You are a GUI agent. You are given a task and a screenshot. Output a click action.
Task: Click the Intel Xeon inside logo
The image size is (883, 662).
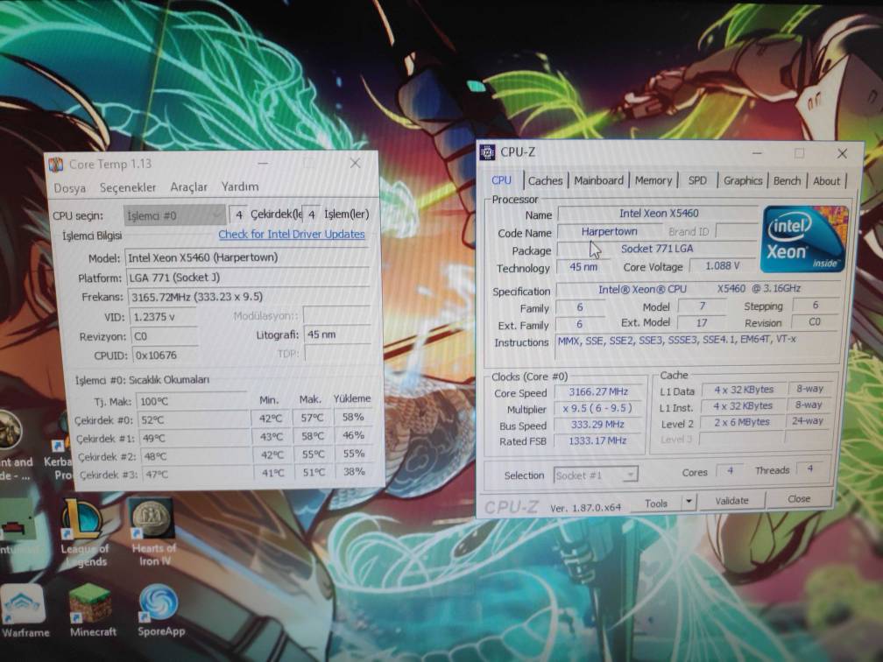pyautogui.click(x=803, y=239)
